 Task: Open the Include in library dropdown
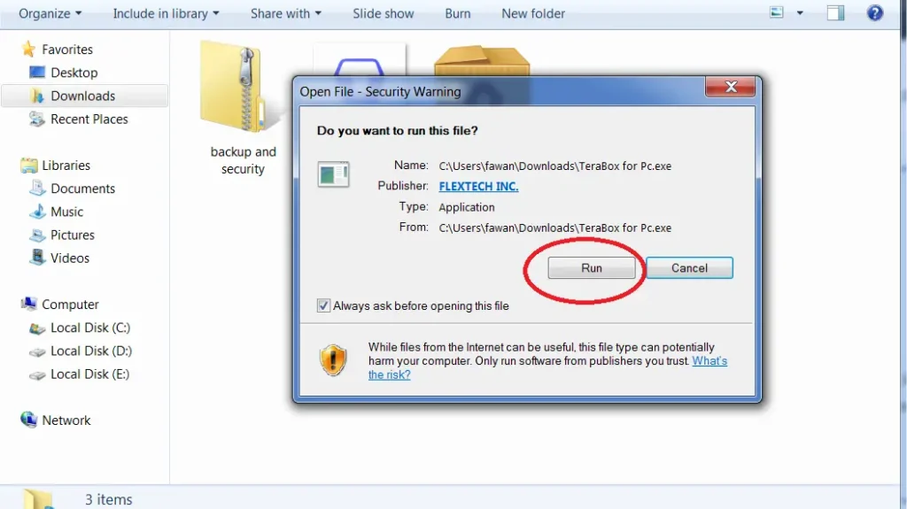(x=166, y=13)
